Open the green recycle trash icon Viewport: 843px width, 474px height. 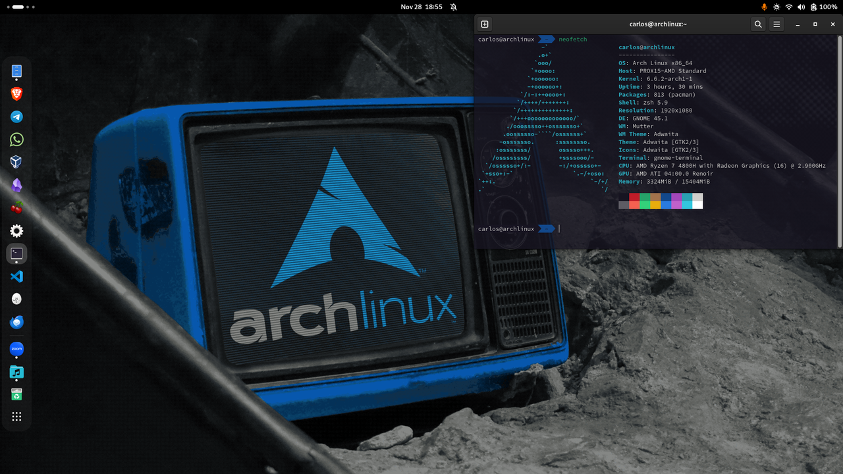(x=16, y=394)
